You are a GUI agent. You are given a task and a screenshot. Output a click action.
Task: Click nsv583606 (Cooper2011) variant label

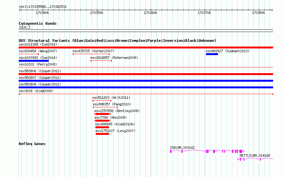tap(40, 71)
